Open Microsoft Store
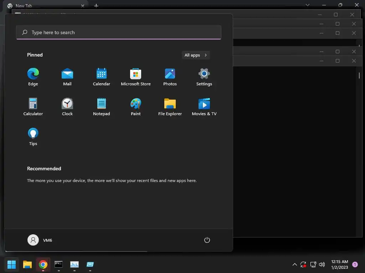Viewport: 365px width, 273px height. [136, 77]
